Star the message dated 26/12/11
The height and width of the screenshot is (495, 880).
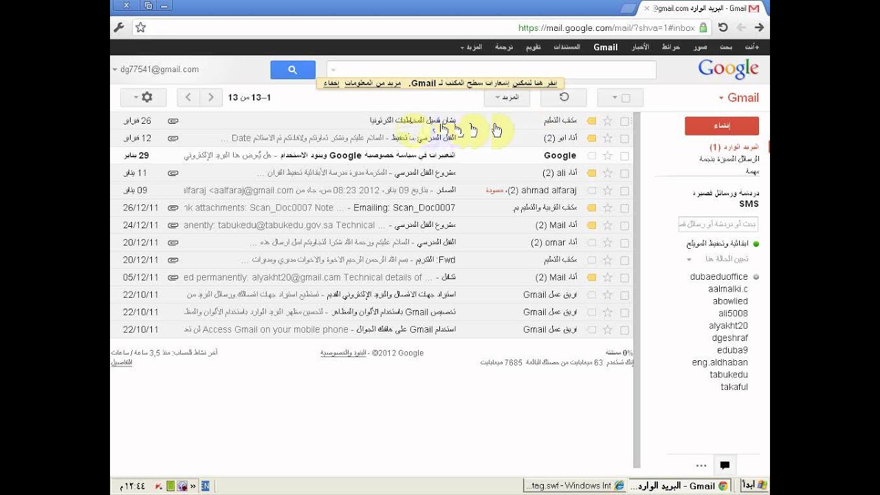(x=607, y=208)
